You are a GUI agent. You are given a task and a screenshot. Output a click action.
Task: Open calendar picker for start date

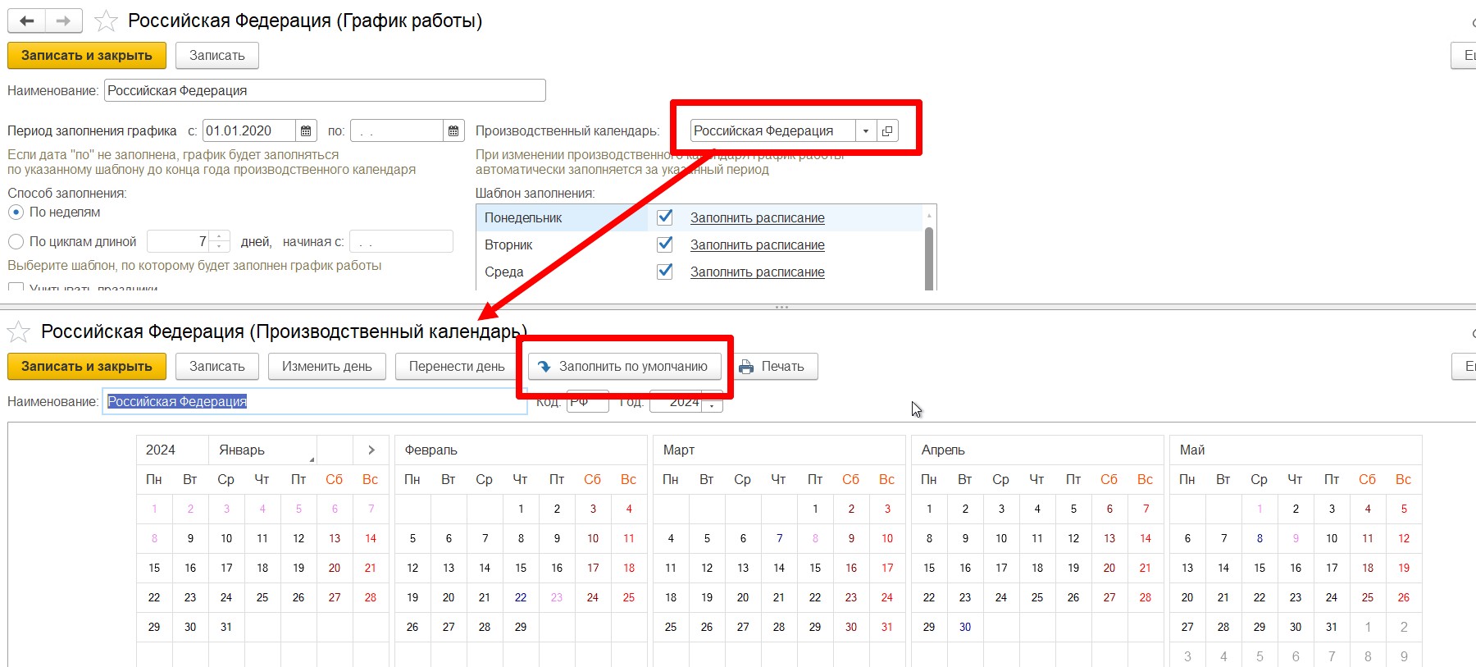306,131
